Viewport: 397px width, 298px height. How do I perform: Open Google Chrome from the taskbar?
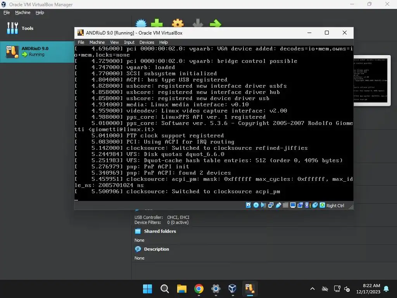(199, 289)
